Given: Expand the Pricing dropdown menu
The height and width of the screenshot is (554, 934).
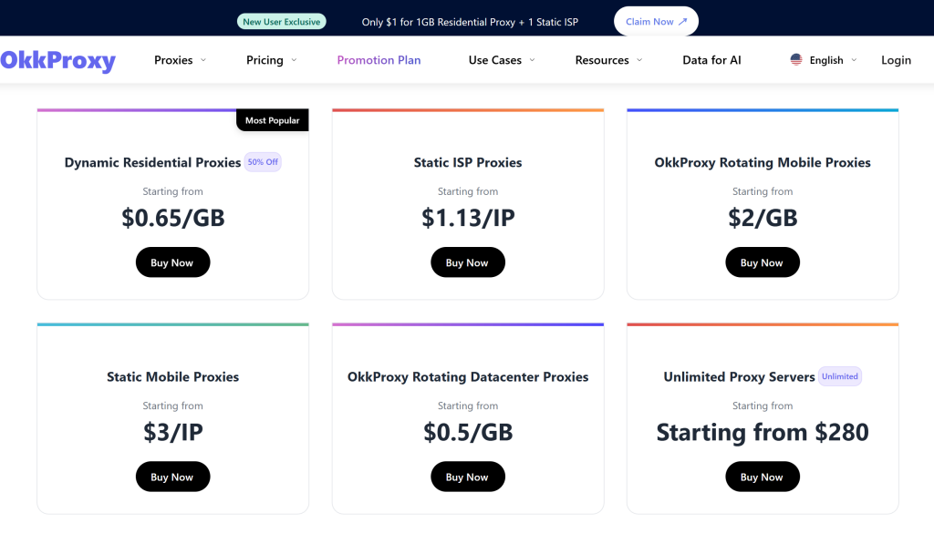Looking at the screenshot, I should [x=271, y=60].
